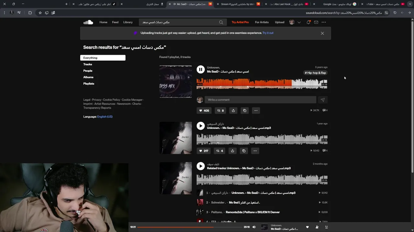414x232 pixels.
Task: Pause the playing Mc SaaD track
Action: pos(201,69)
